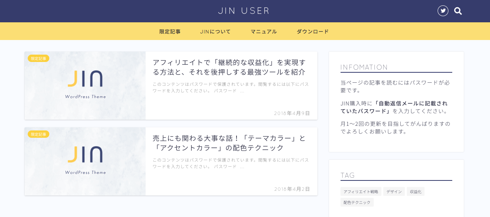Click excerpt text of the second article
490x217 pixels.
point(230,163)
